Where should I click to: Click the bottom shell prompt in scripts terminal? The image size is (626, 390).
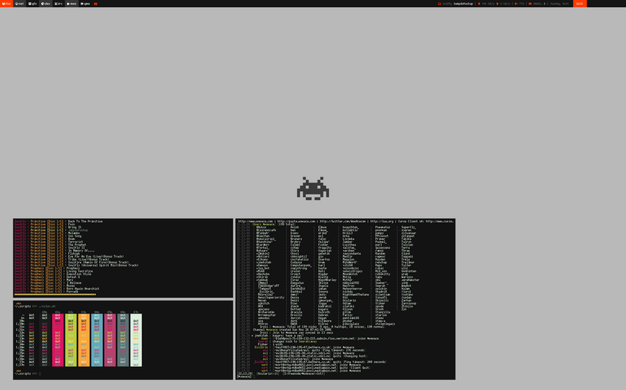click(28, 373)
